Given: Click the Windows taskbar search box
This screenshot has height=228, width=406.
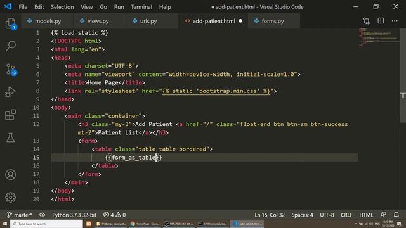Looking at the screenshot, I should (46, 224).
